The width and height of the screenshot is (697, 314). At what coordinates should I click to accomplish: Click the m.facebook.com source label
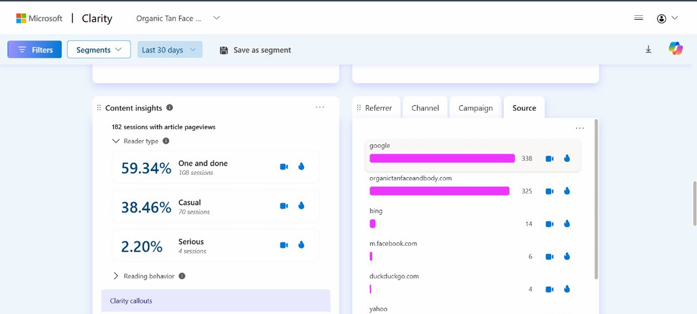[x=393, y=244]
